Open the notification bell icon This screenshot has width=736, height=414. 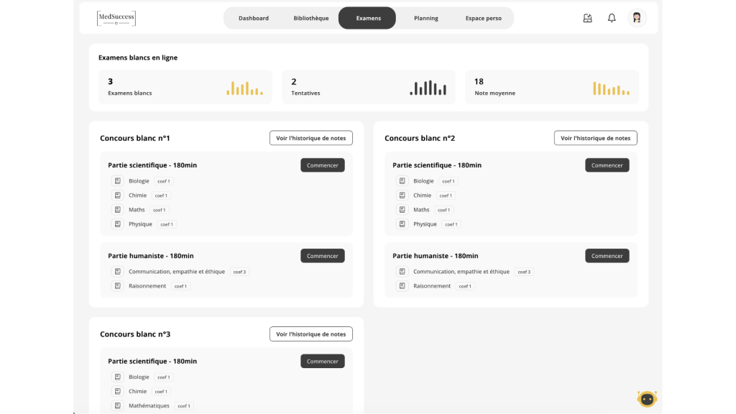coord(611,18)
